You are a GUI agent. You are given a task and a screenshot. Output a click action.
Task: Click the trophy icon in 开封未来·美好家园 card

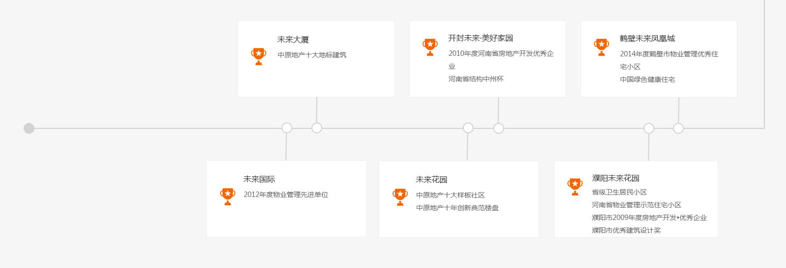[x=430, y=48]
